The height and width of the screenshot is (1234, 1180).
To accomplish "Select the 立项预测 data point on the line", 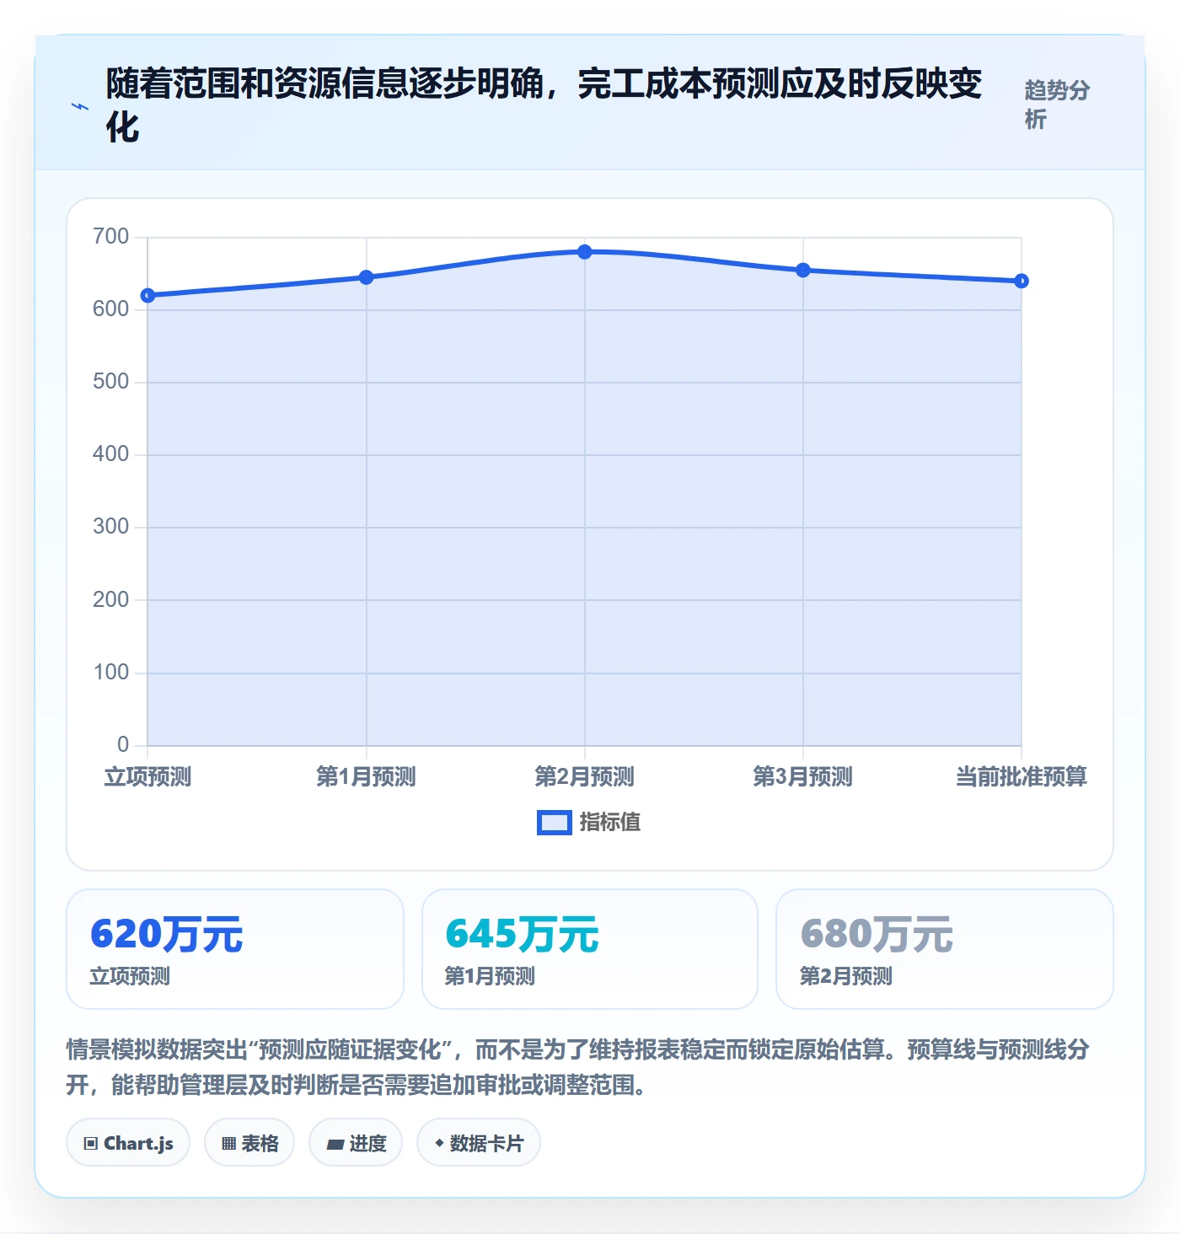I will click(148, 296).
